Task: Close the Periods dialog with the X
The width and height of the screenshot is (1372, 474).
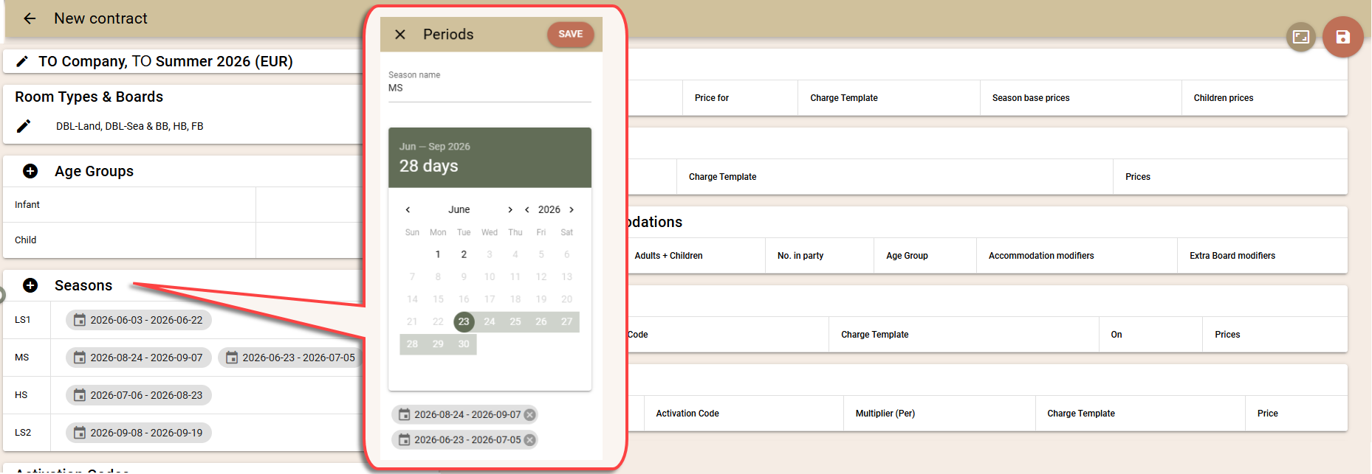Action: tap(400, 35)
